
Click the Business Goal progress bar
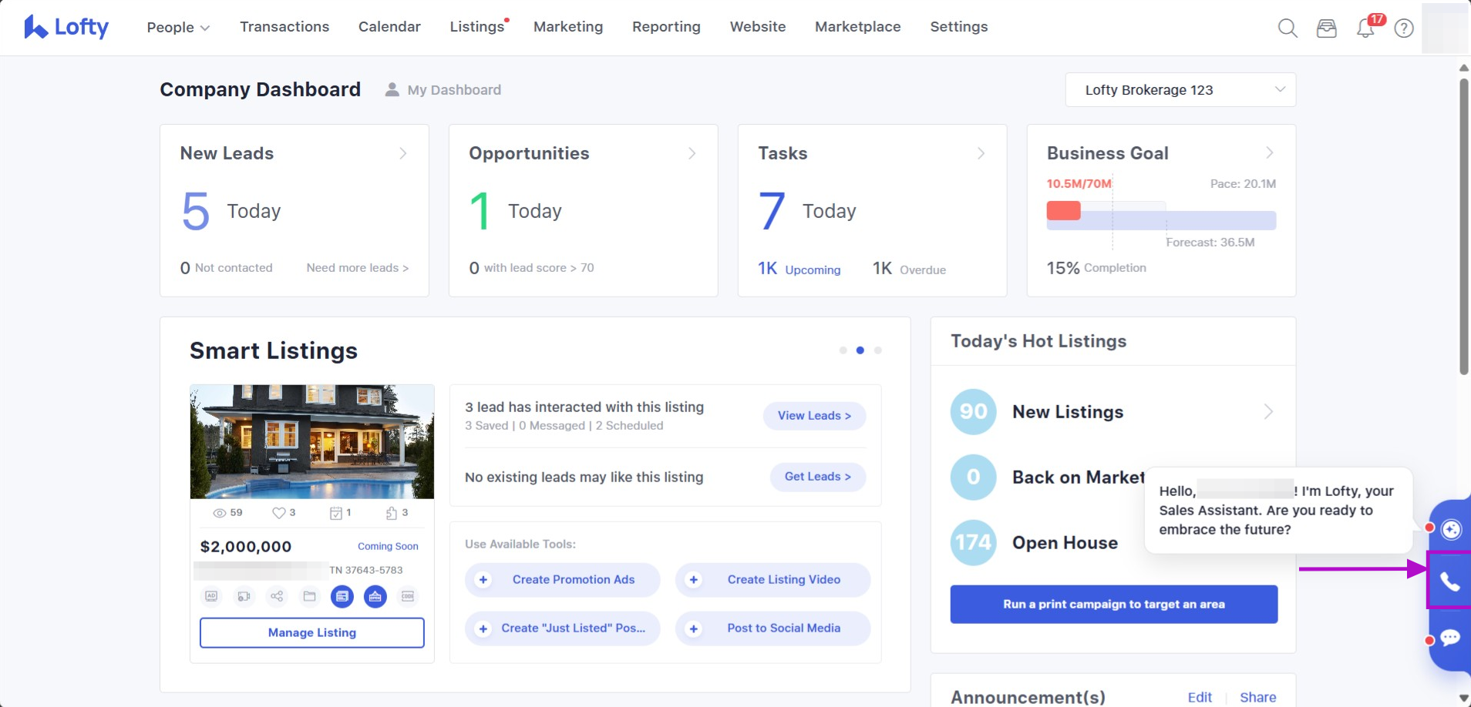click(x=1160, y=219)
